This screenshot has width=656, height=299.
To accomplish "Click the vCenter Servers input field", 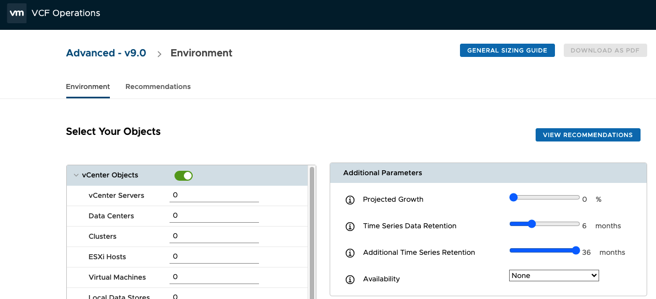I will tap(214, 196).
